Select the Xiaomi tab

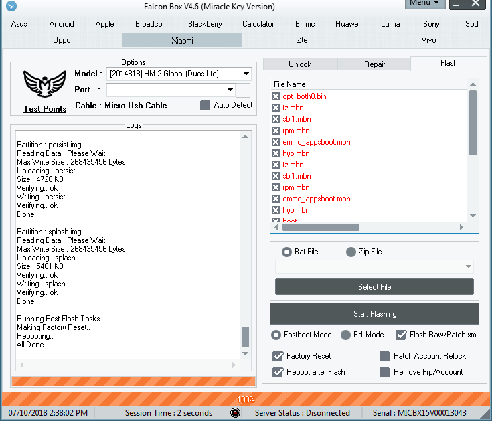tap(182, 40)
